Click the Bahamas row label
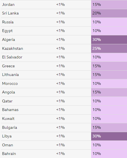The height and width of the screenshot is (158, 127). [10, 110]
